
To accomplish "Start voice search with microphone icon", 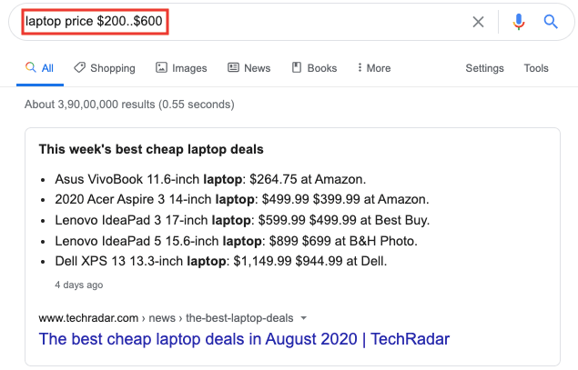I will 519,22.
